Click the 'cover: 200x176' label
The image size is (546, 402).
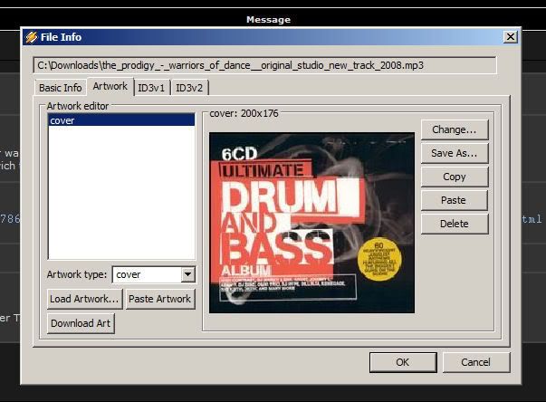click(x=244, y=113)
